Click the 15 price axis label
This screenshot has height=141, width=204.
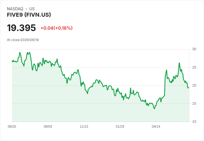[x=194, y=104]
